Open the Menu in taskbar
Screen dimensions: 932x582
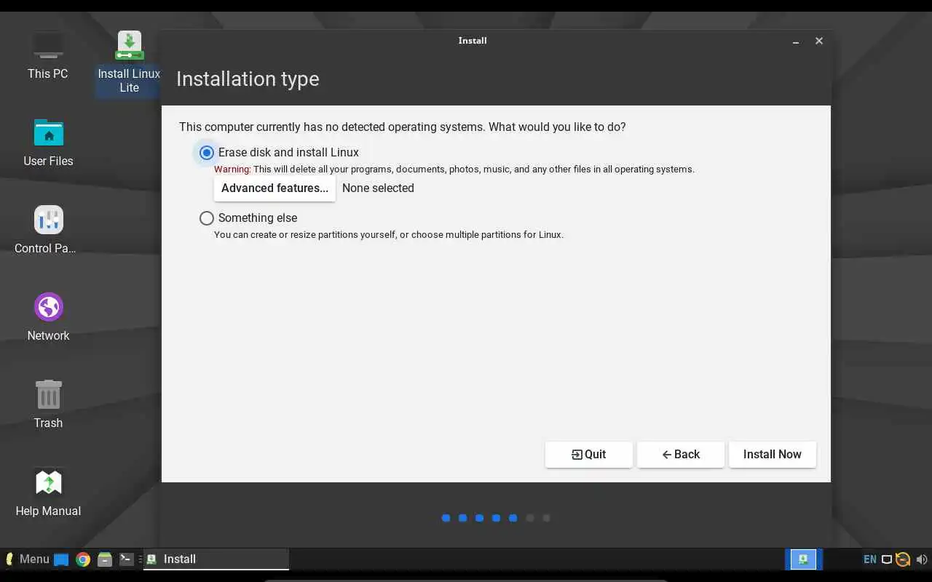[28, 559]
